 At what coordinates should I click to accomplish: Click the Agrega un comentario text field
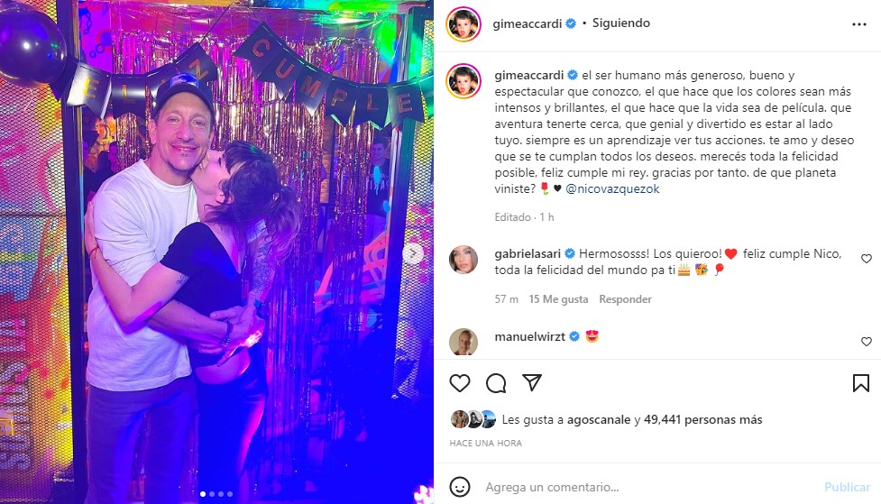(x=647, y=487)
